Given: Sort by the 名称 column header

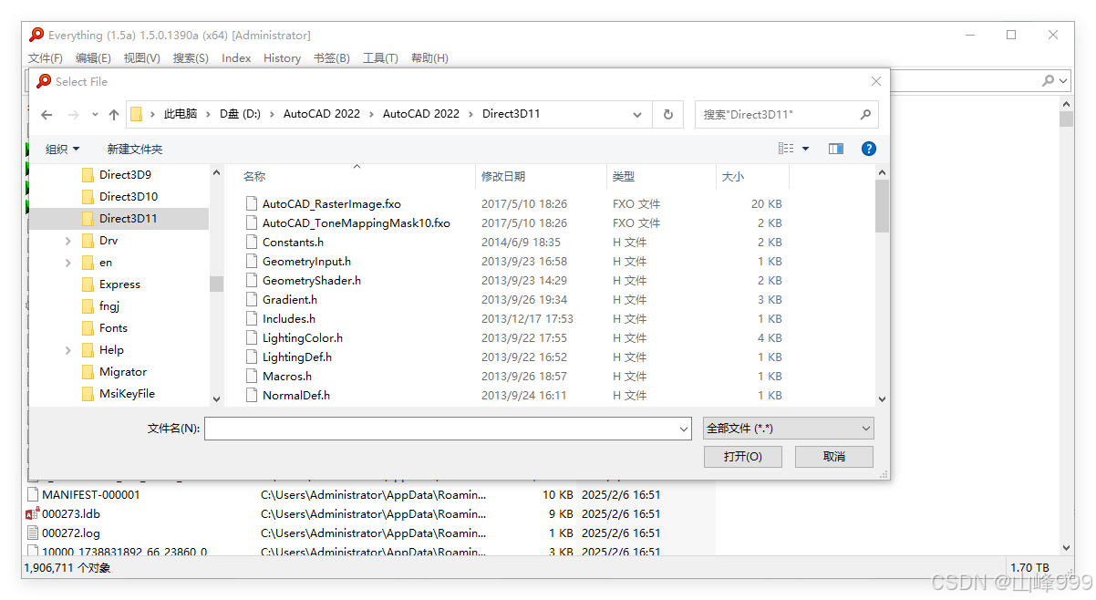Looking at the screenshot, I should pos(357,176).
